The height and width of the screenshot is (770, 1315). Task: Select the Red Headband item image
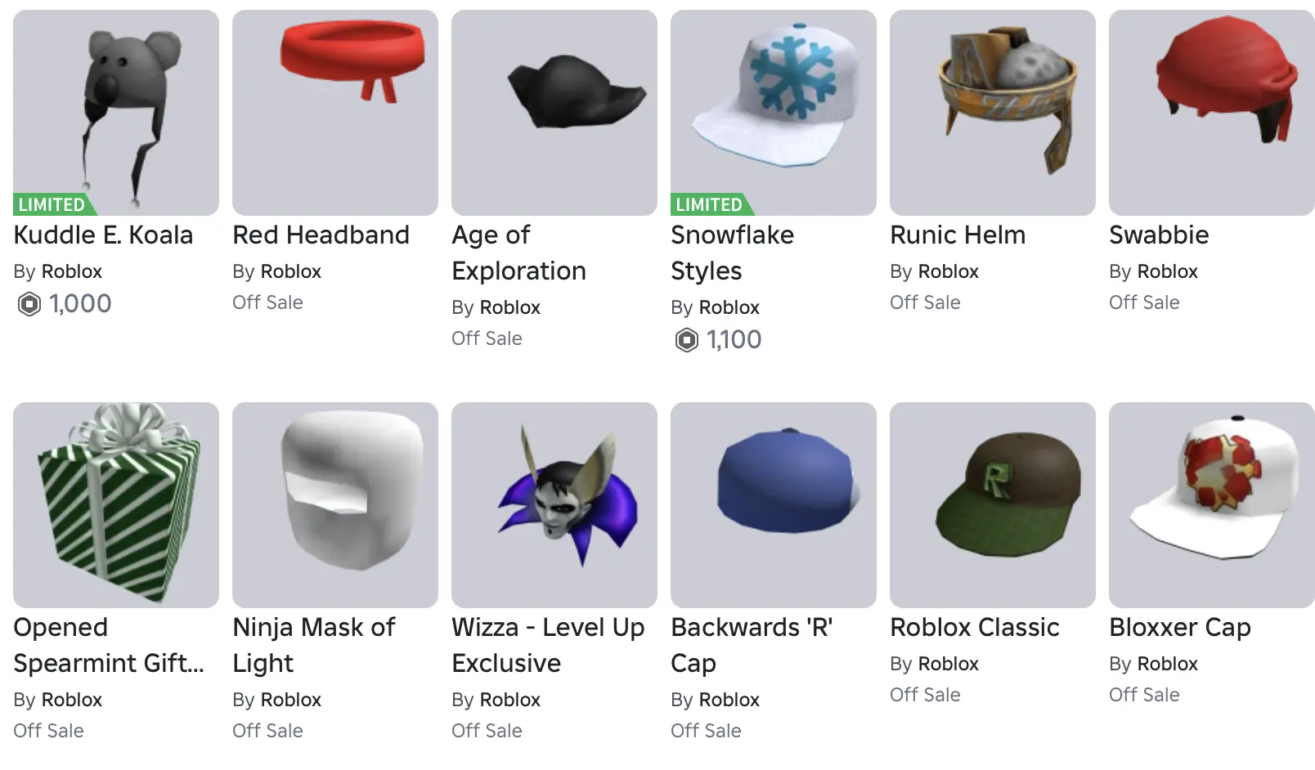coord(335,113)
